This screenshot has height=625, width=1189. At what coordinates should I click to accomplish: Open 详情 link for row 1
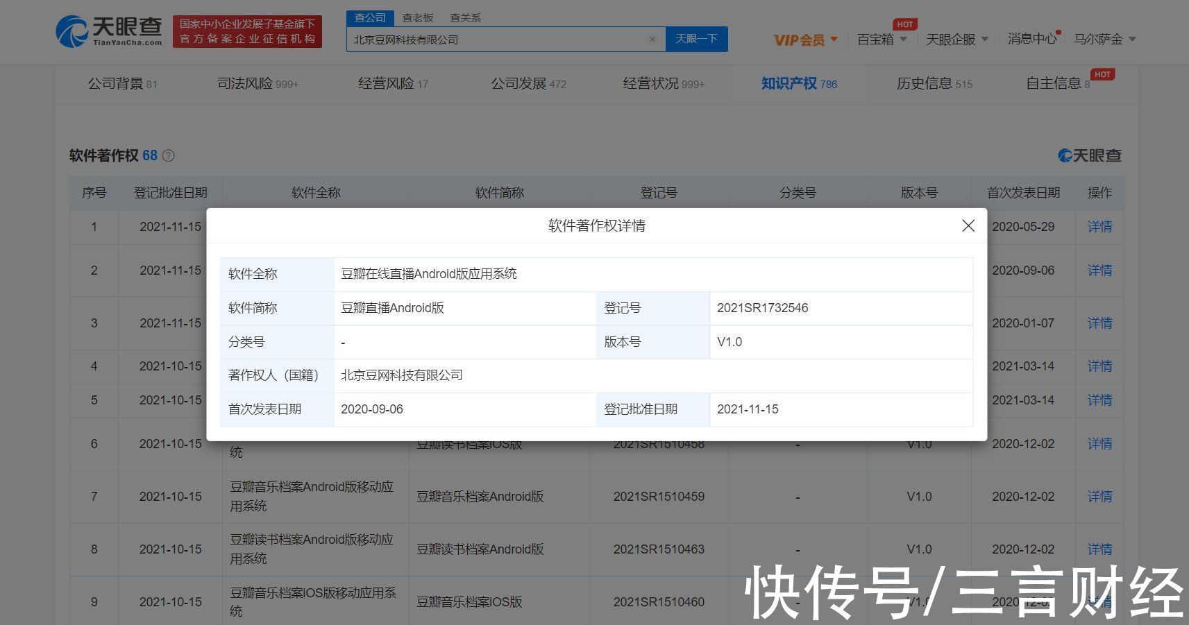tap(1099, 227)
